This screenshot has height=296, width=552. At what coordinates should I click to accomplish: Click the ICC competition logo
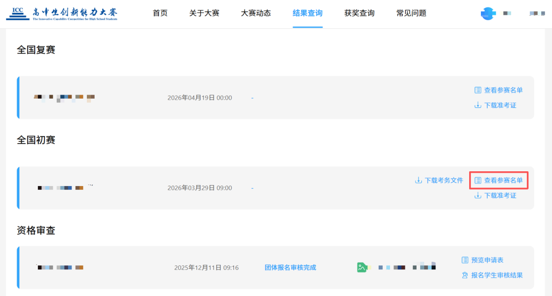point(62,14)
